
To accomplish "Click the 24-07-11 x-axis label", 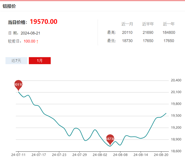I will click(18, 155).
